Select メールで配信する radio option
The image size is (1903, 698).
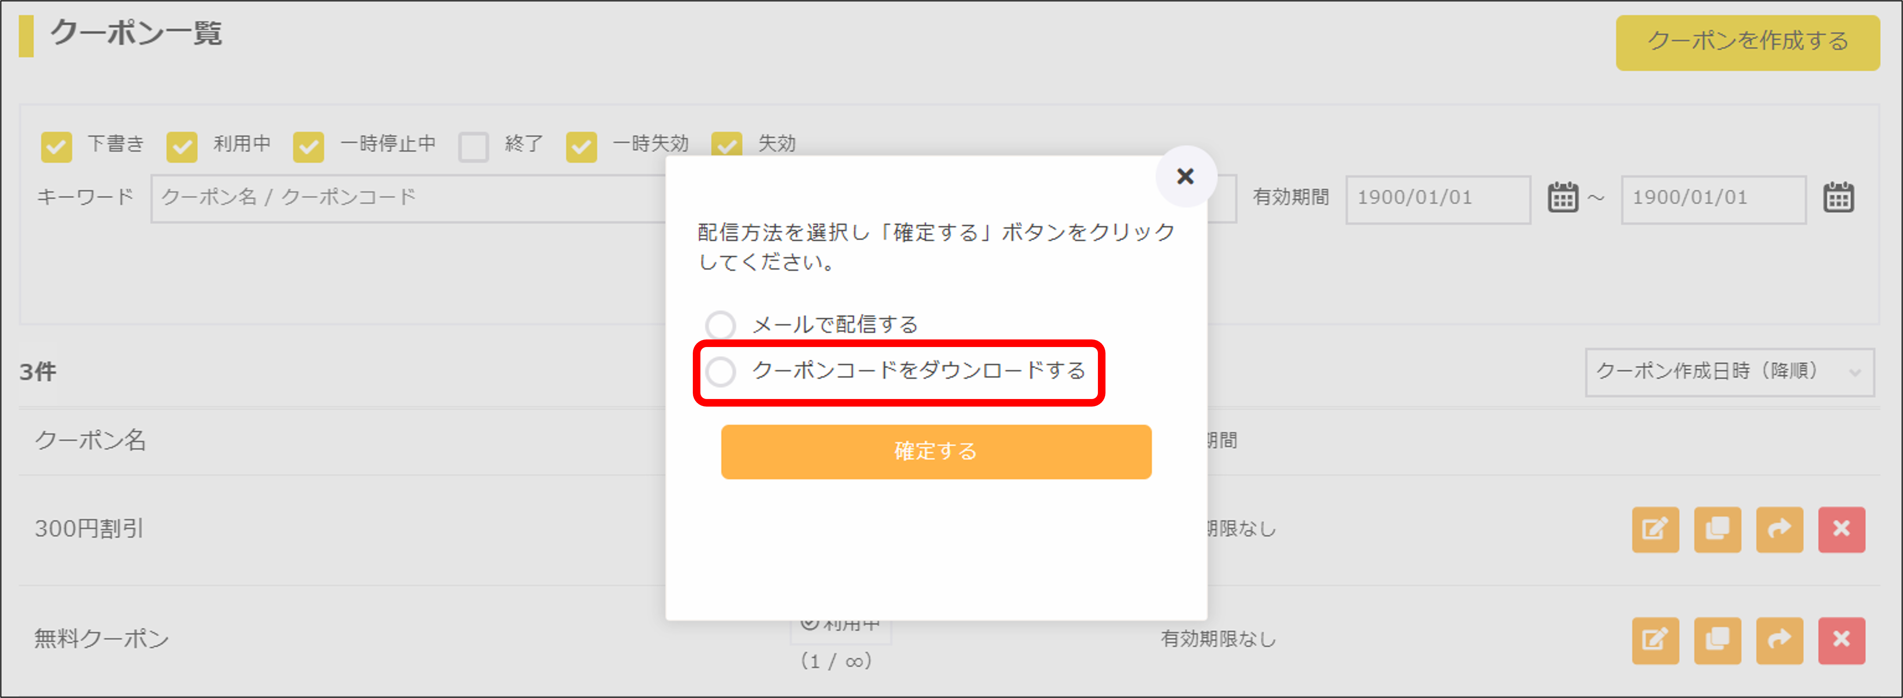720,325
